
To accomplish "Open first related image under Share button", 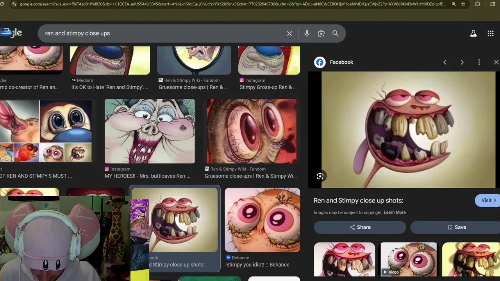I will [x=345, y=259].
